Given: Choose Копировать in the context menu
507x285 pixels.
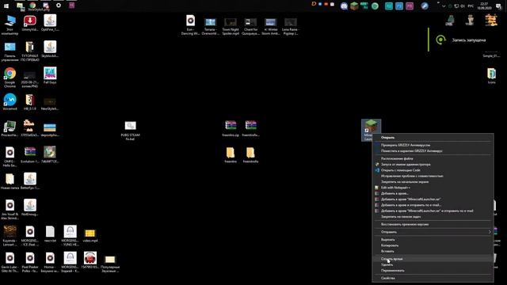Looking at the screenshot, I should pyautogui.click(x=433, y=245).
